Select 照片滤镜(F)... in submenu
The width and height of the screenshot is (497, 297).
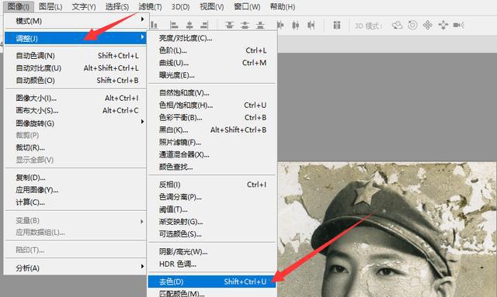click(x=212, y=142)
